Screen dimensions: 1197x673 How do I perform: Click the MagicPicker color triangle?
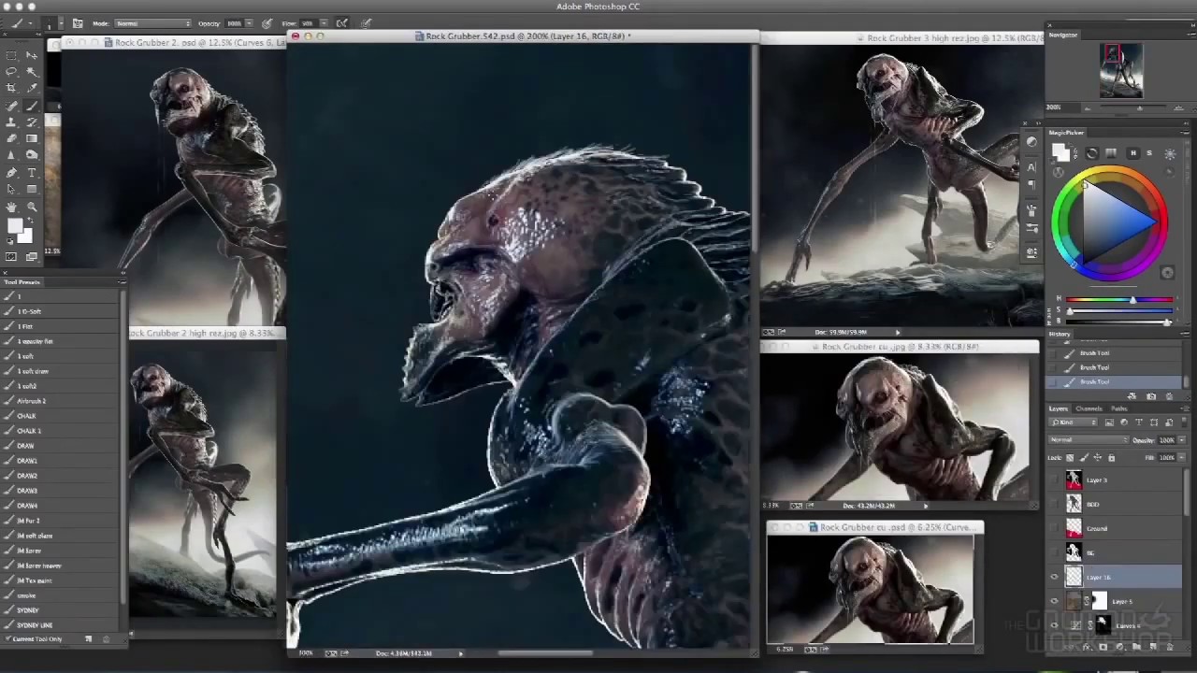tap(1118, 222)
